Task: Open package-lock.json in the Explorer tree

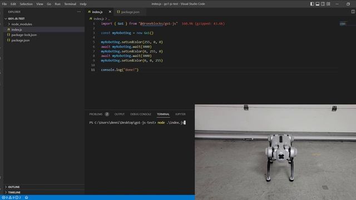Action: pos(24,35)
